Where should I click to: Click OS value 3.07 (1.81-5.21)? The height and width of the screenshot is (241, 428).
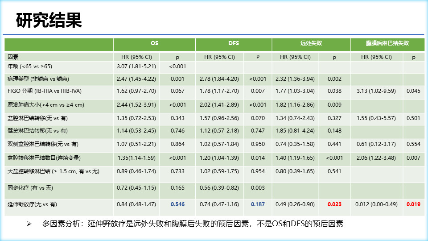pos(136,66)
